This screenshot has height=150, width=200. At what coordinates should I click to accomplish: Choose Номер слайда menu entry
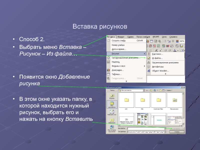[126, 45]
